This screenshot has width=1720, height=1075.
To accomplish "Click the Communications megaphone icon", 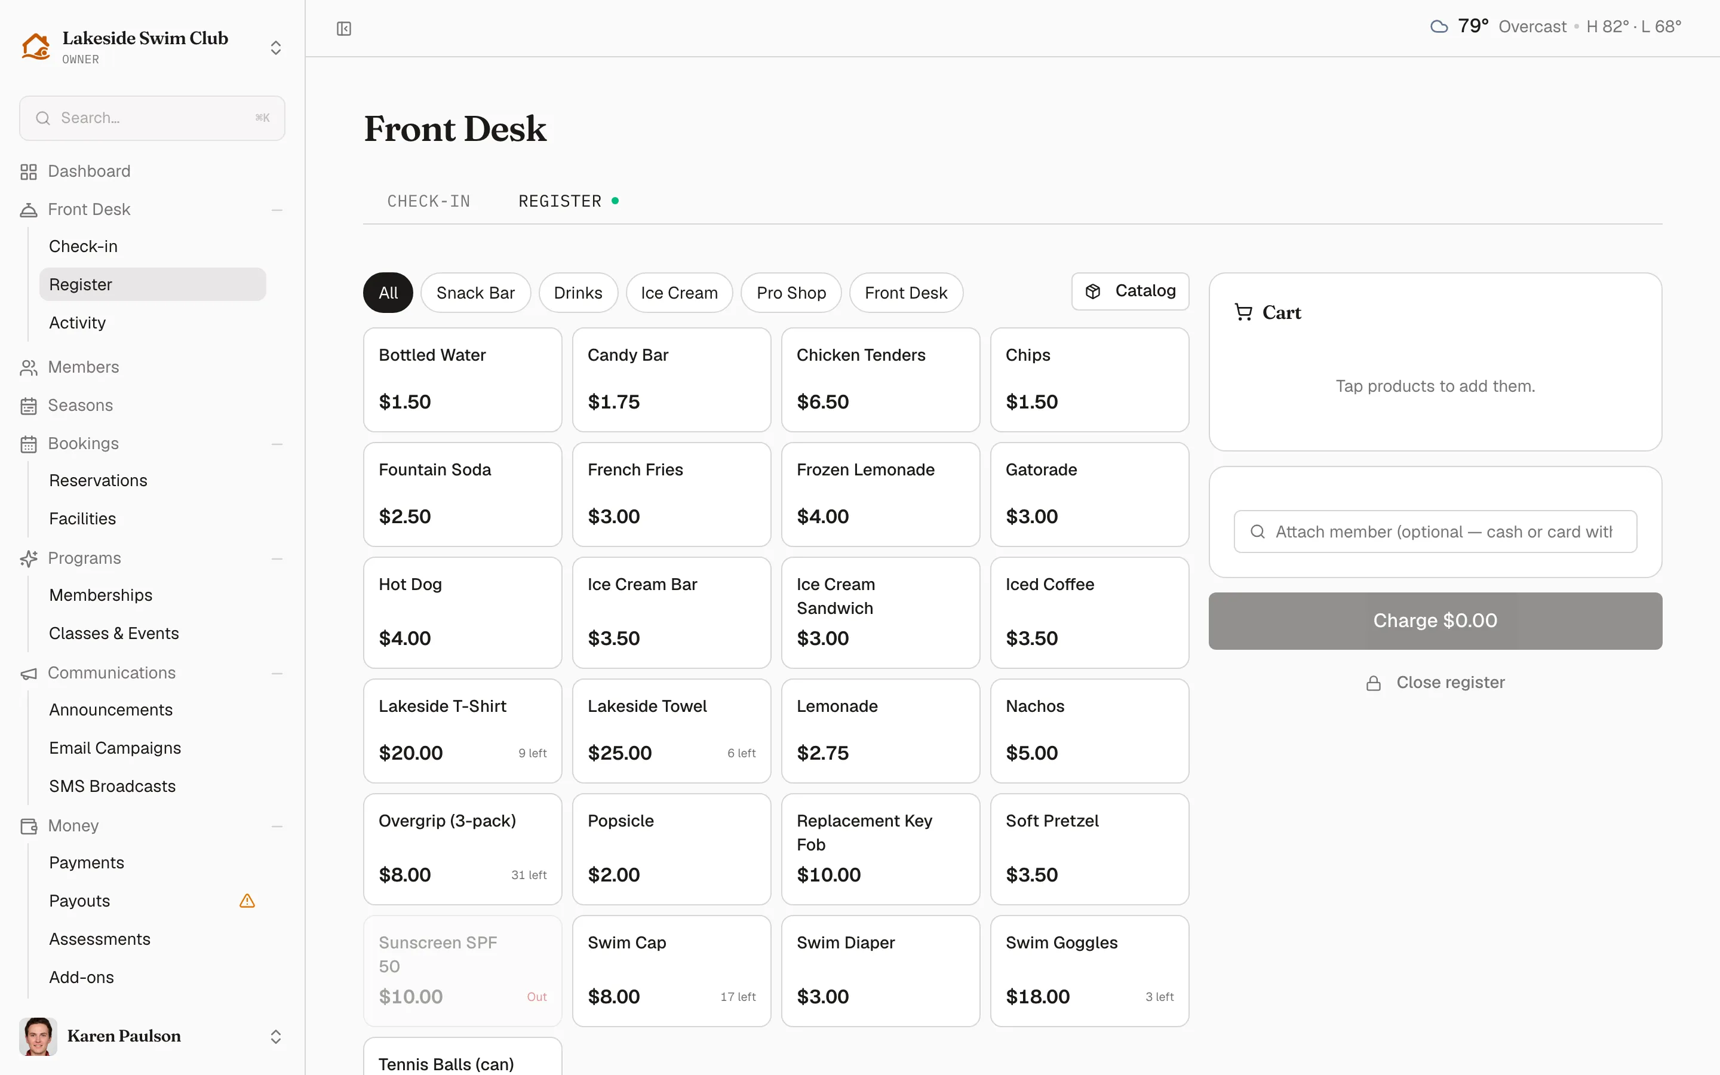I will coord(29,673).
